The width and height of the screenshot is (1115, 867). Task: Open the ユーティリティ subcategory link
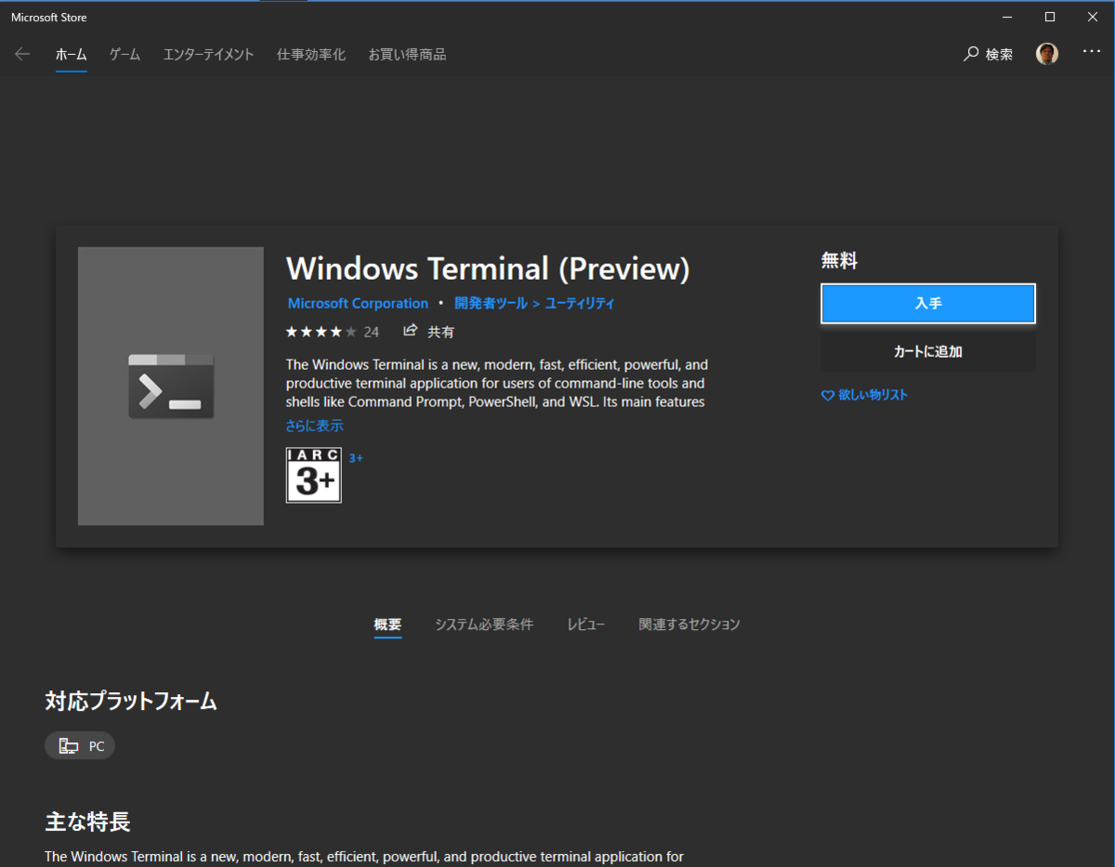point(580,304)
